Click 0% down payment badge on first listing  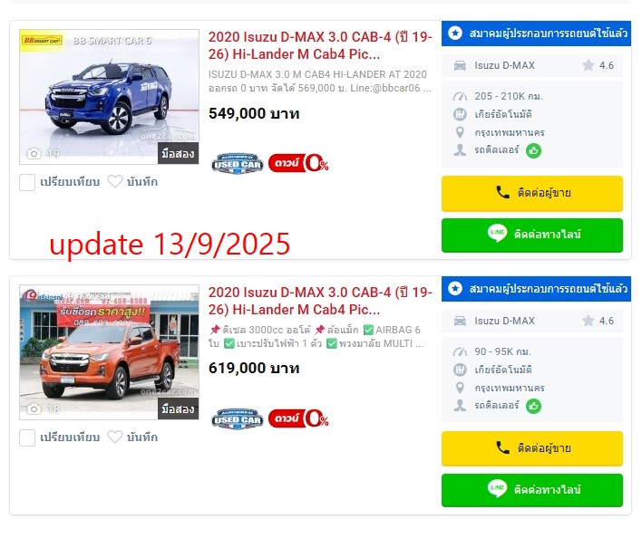click(298, 163)
